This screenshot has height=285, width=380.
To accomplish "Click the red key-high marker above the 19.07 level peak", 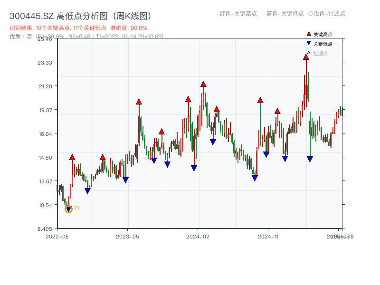I will click(217, 110).
